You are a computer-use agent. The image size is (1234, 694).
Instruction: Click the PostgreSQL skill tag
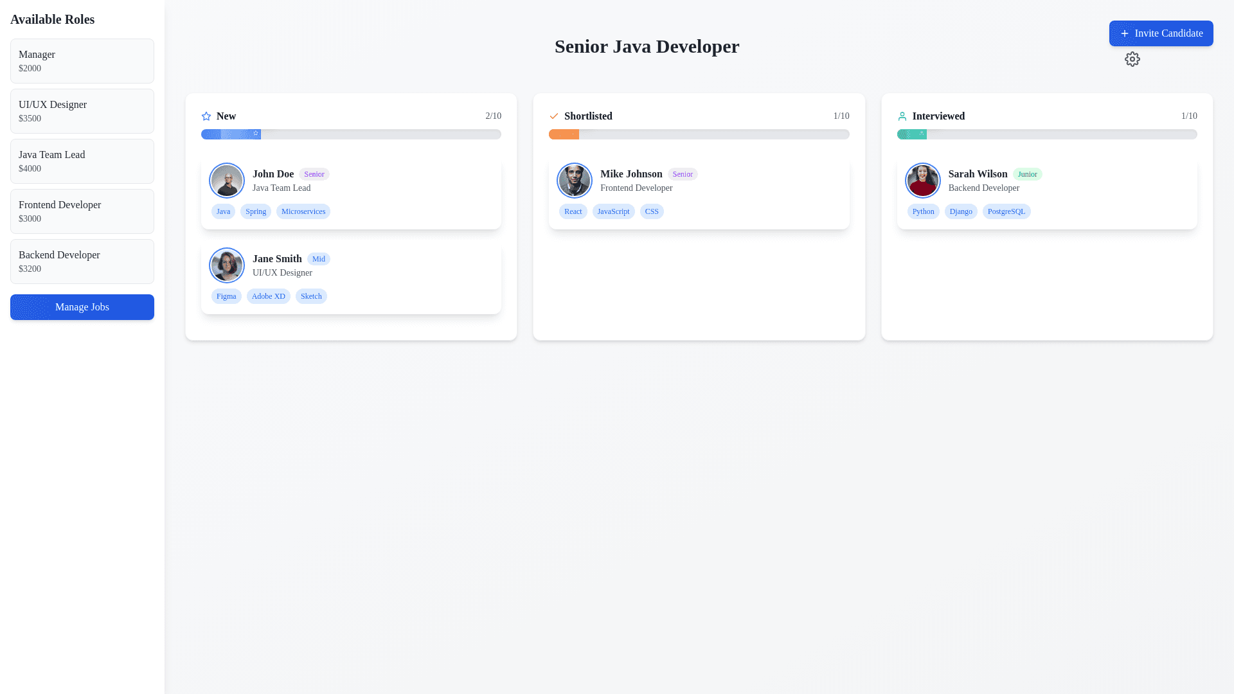click(x=1006, y=211)
